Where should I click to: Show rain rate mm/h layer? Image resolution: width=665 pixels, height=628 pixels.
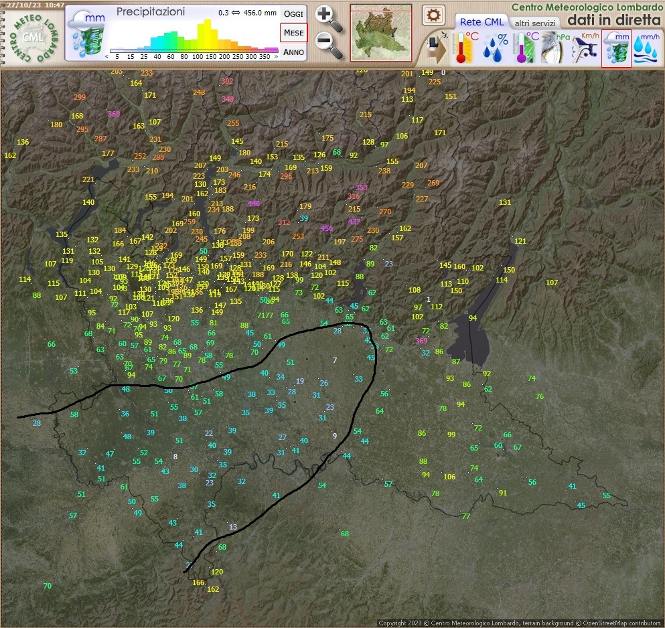[x=646, y=48]
